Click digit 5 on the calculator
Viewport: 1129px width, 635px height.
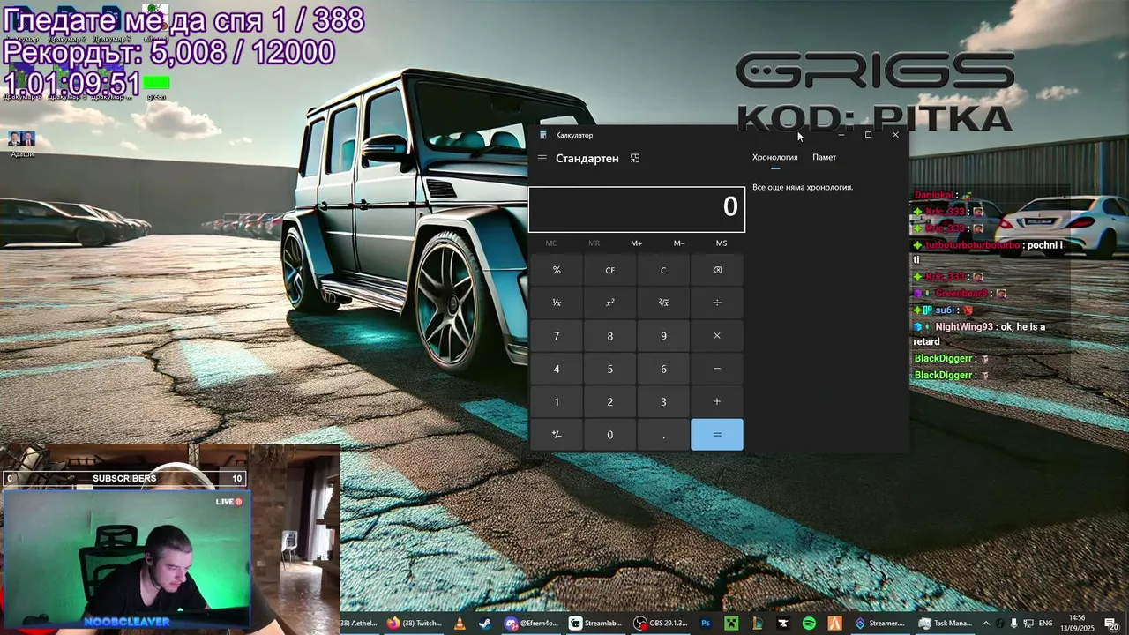coord(609,370)
